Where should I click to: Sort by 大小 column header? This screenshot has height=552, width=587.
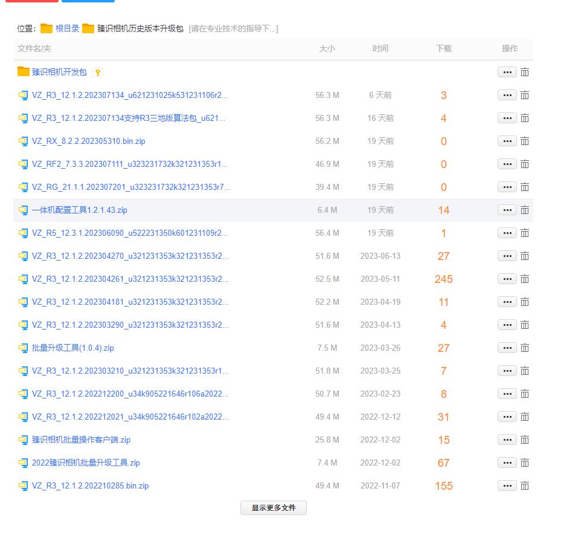click(x=327, y=48)
